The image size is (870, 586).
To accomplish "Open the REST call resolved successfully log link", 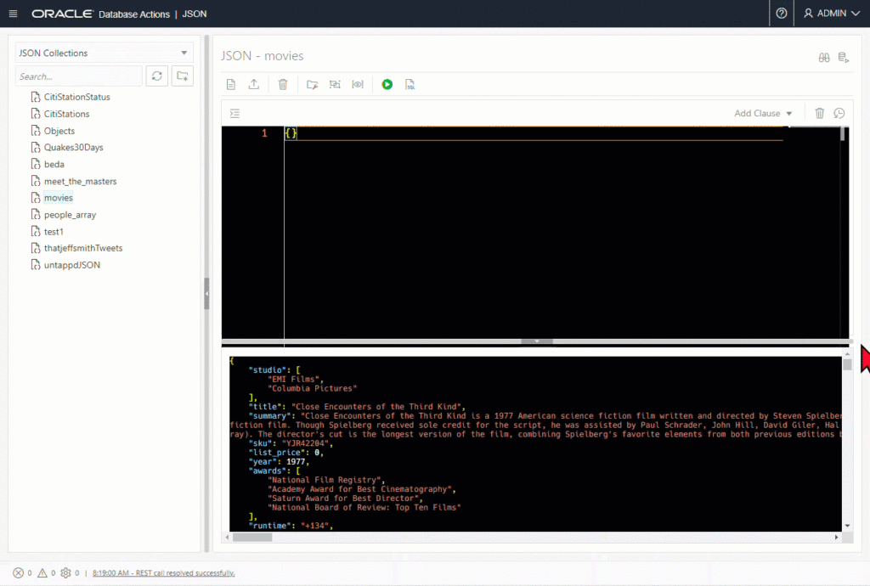I will tap(163, 572).
